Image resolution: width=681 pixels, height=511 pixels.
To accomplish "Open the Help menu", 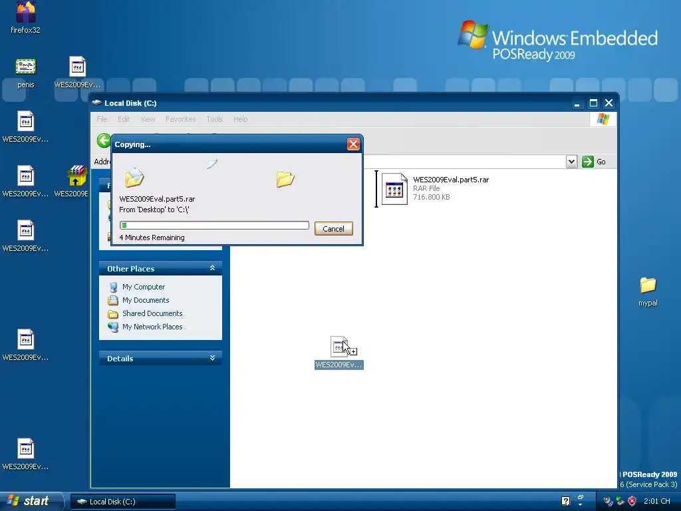I will click(x=240, y=119).
